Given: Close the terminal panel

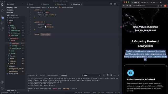Looking at the screenshot, I should coord(119,75).
